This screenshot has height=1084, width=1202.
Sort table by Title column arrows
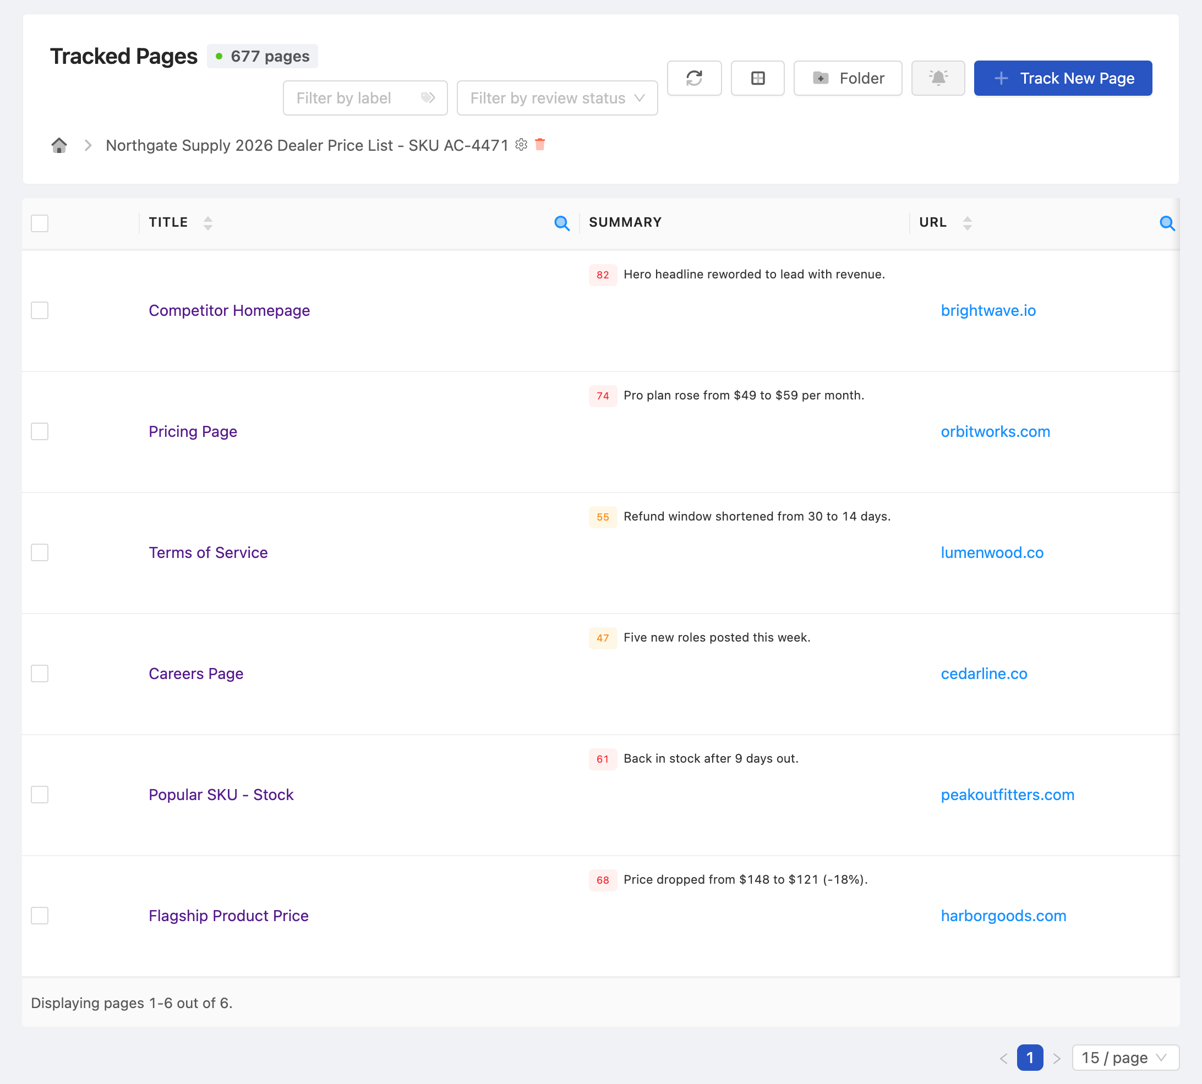[207, 223]
